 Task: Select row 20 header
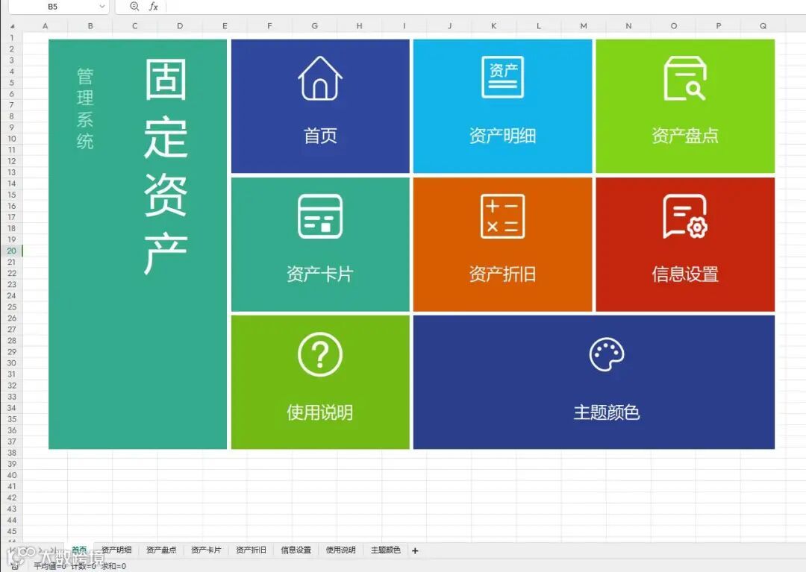click(x=11, y=251)
